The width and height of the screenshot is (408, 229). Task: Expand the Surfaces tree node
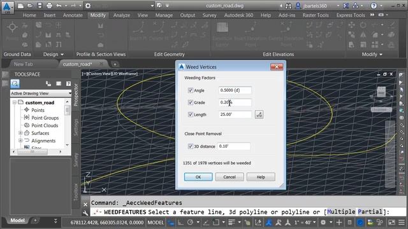point(20,133)
